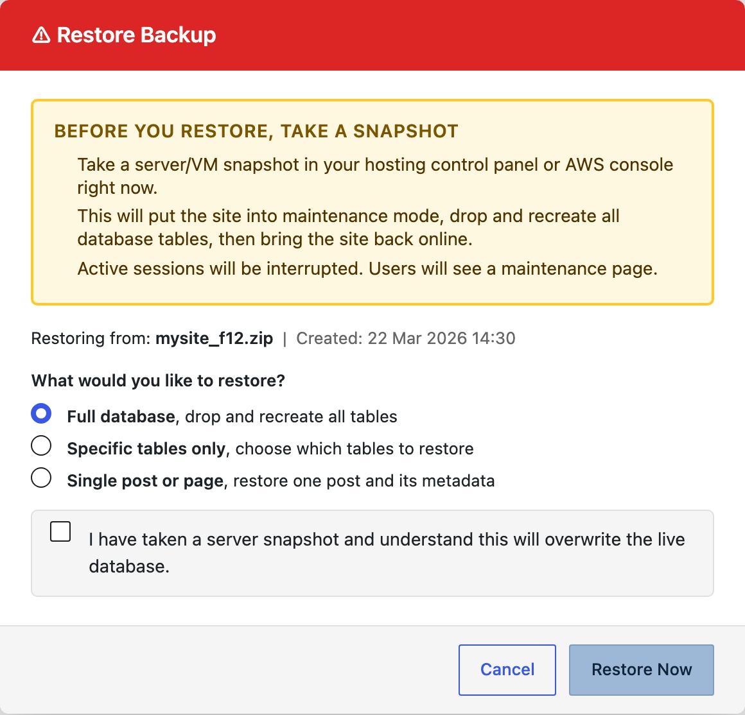
Task: Click the warning triangle icon in header
Action: (x=41, y=35)
